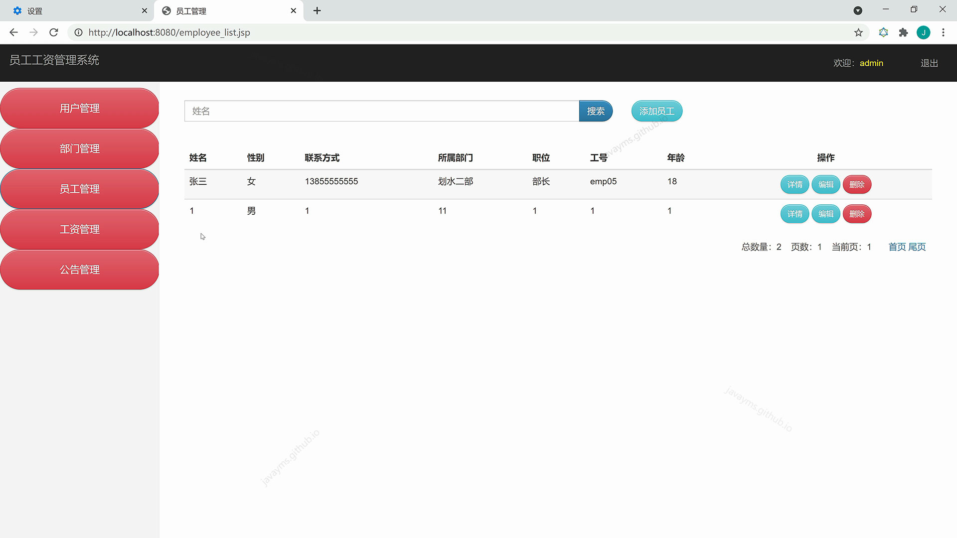Open the browser menu with three dots
This screenshot has height=538, width=957.
(x=943, y=32)
